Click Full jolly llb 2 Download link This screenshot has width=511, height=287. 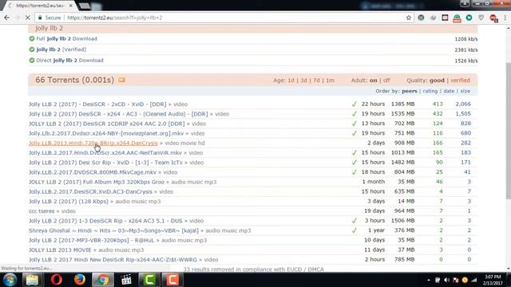click(66, 39)
